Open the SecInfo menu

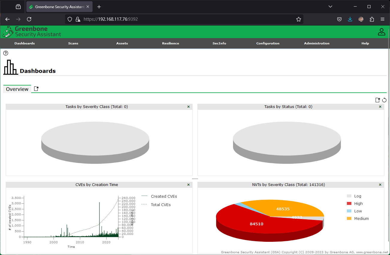click(x=219, y=43)
